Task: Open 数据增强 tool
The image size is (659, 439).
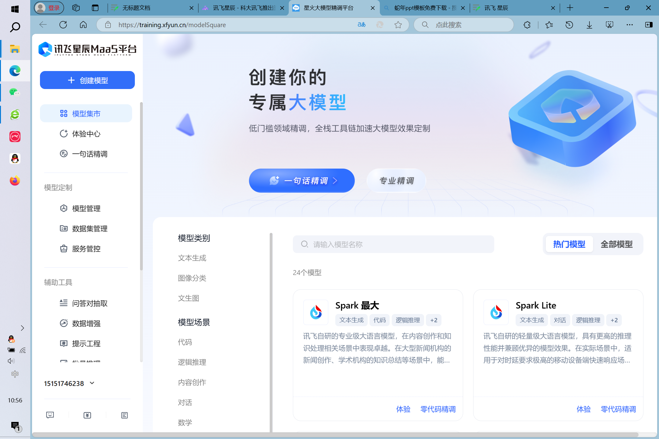Action: coord(86,323)
